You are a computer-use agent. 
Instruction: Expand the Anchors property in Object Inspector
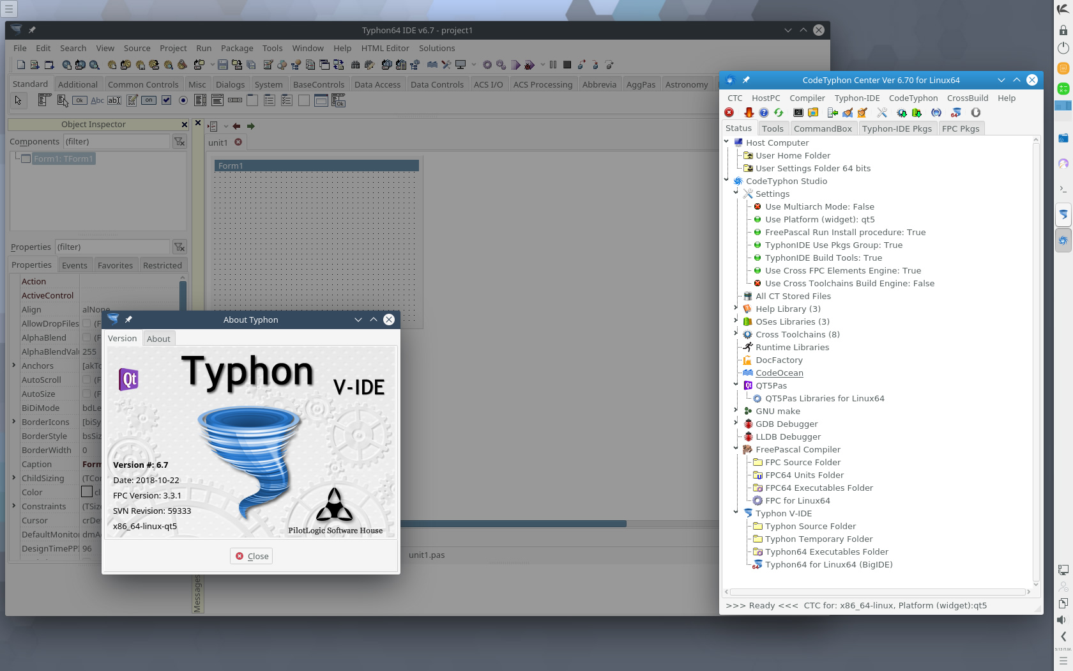tap(14, 366)
